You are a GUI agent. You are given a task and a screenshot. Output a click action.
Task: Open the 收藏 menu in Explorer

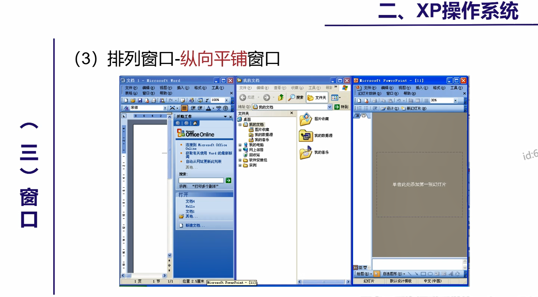[x=297, y=88]
